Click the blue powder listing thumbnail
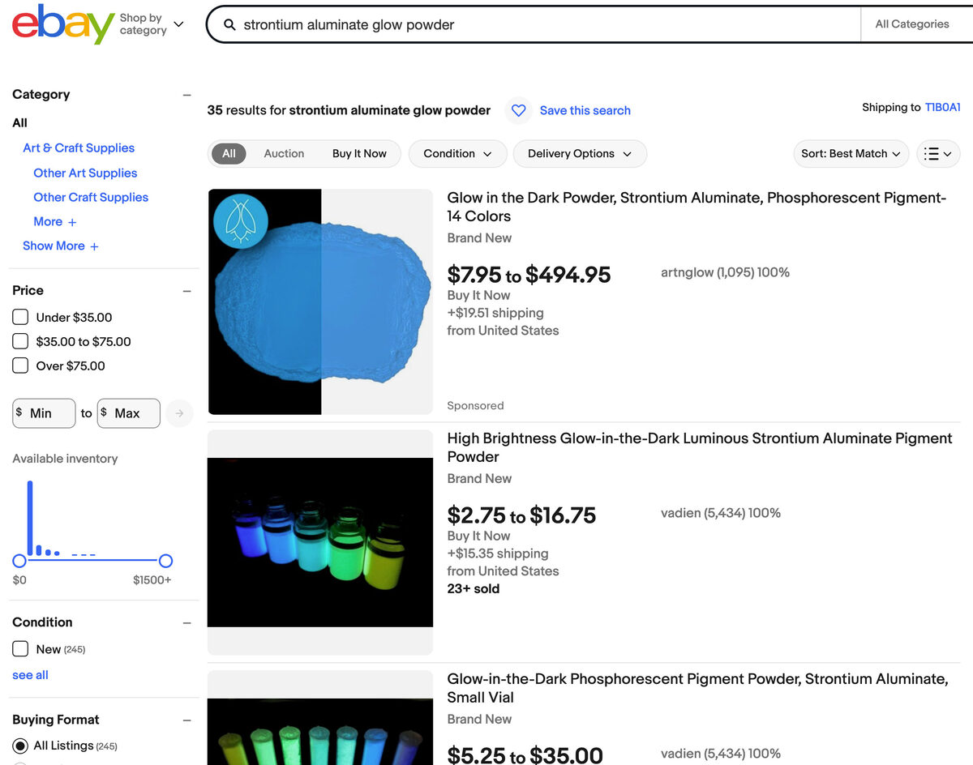The image size is (973, 765). pos(320,302)
